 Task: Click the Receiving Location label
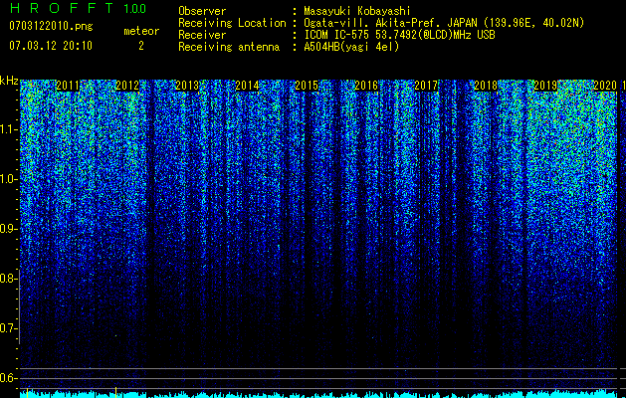pyautogui.click(x=232, y=23)
